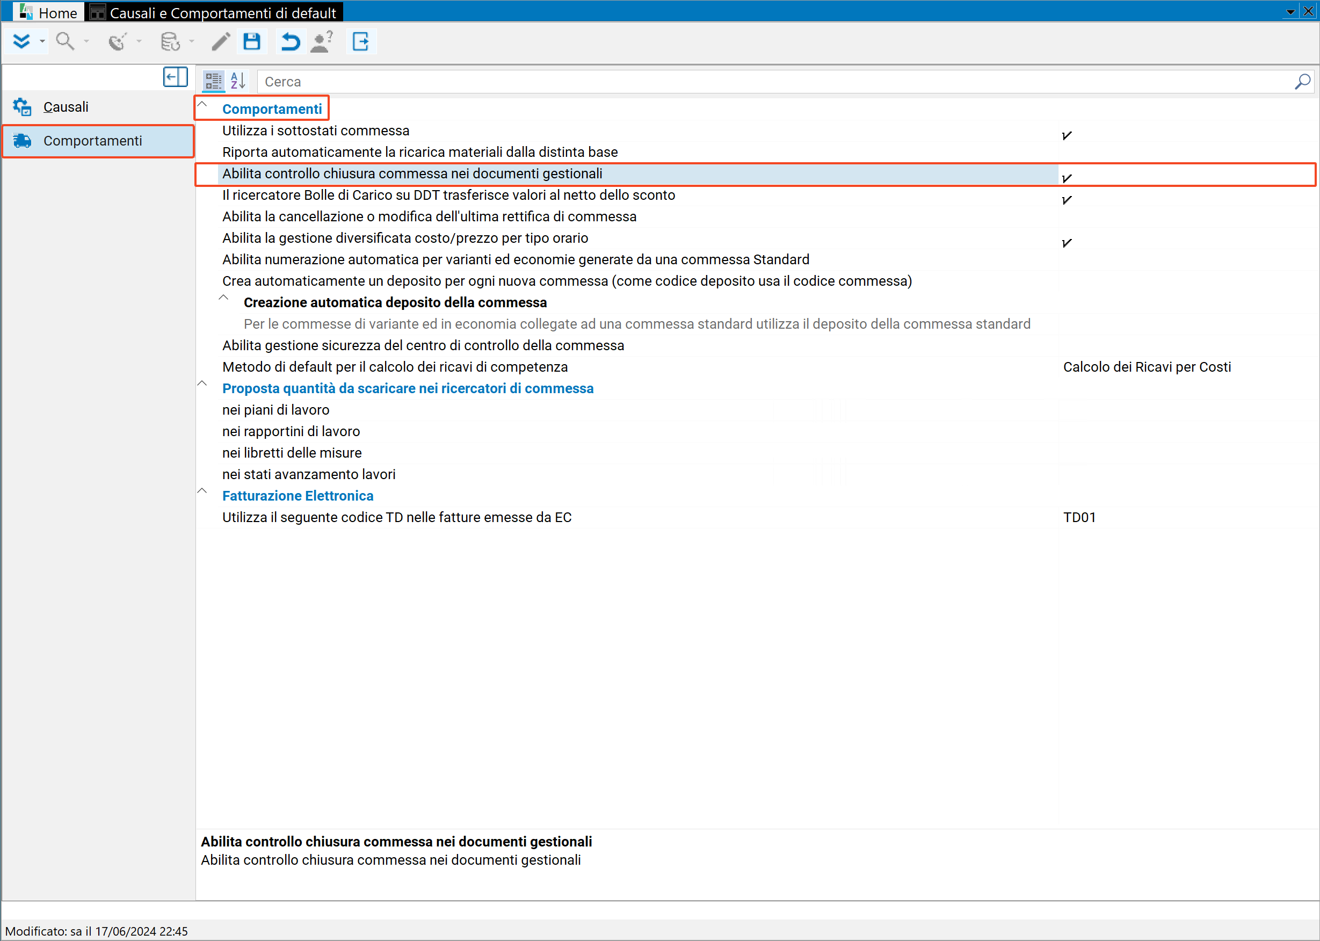
Task: Click the Save floppy disk icon
Action: [252, 42]
